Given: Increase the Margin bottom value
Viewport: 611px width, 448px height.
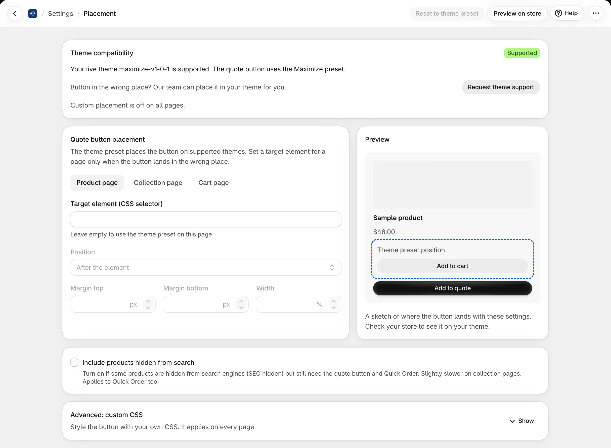Looking at the screenshot, I should coord(241,301).
